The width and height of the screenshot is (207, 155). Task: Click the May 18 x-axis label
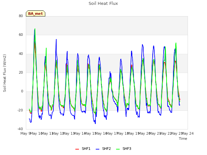tap(123, 133)
